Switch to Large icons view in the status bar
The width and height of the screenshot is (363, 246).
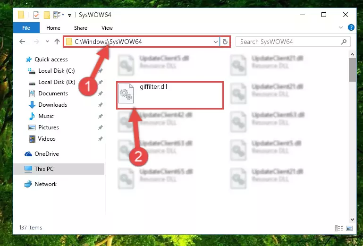349,228
